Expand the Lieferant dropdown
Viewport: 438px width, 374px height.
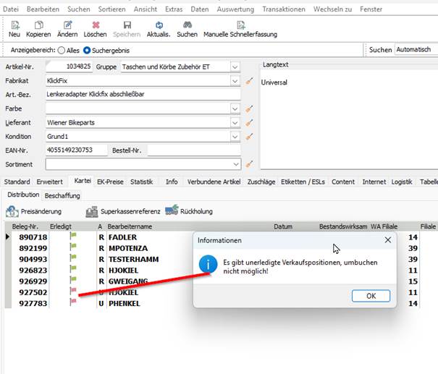click(235, 123)
